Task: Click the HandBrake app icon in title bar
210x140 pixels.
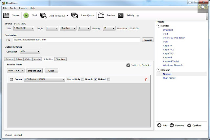Action: [x=4, y=3]
